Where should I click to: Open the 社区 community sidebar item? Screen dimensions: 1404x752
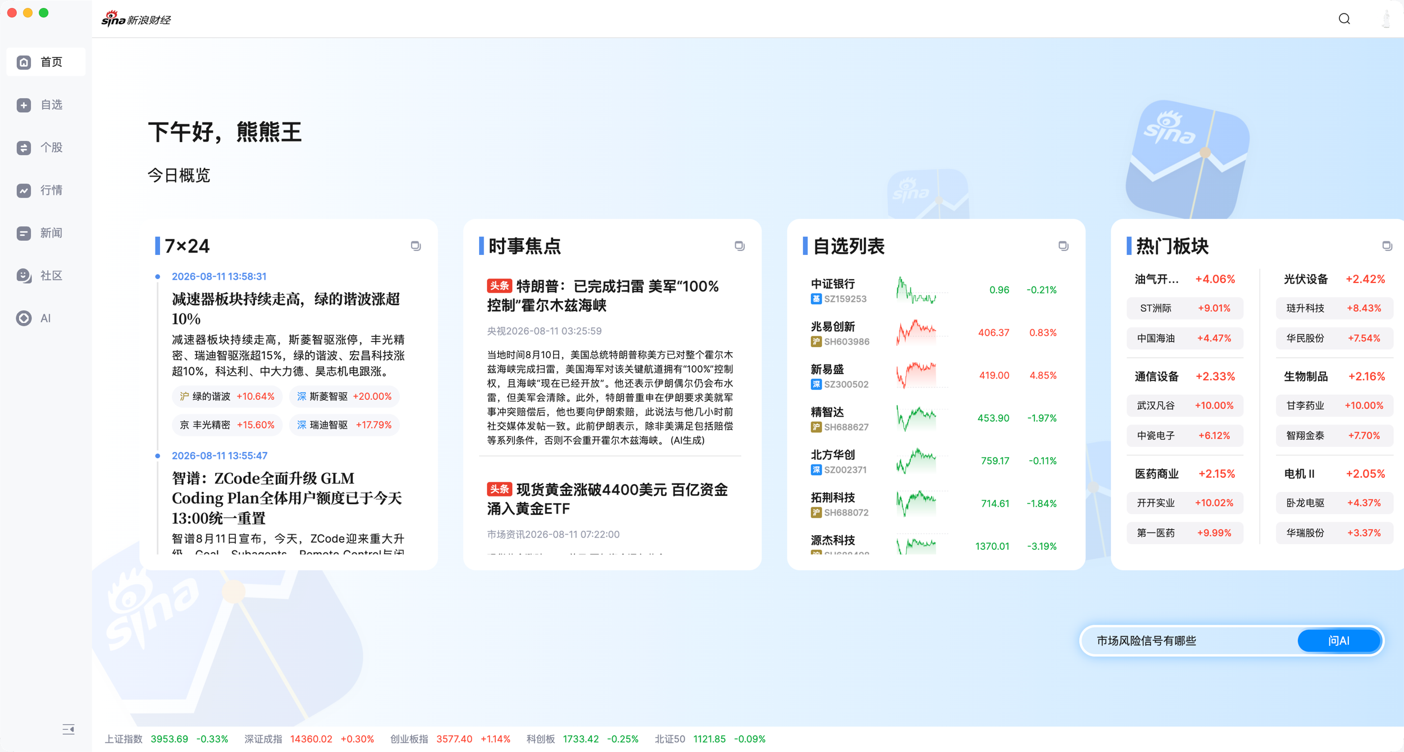point(45,276)
